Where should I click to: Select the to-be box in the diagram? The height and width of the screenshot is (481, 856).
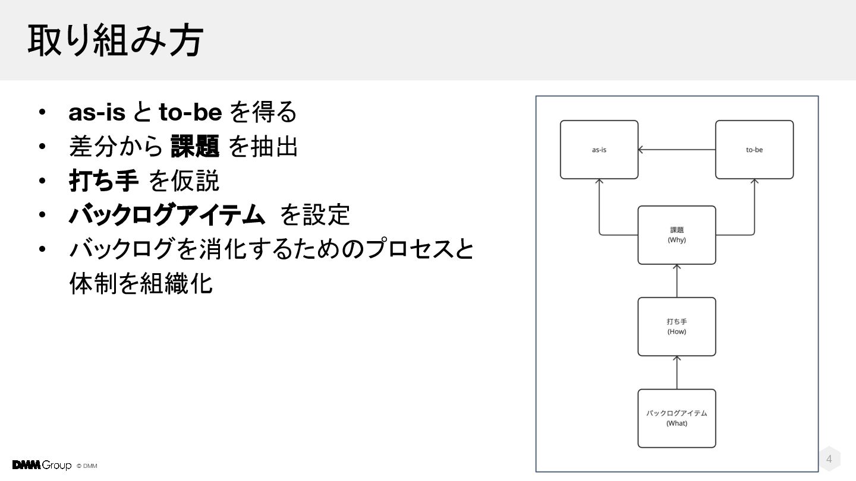click(754, 150)
